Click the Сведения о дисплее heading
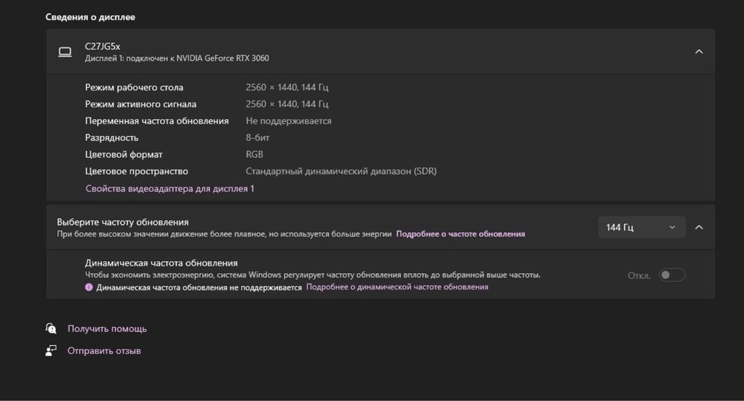The image size is (744, 401). click(x=90, y=17)
